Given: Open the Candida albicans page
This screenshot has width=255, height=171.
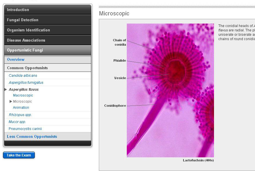Looking at the screenshot, I should pyautogui.click(x=23, y=76).
